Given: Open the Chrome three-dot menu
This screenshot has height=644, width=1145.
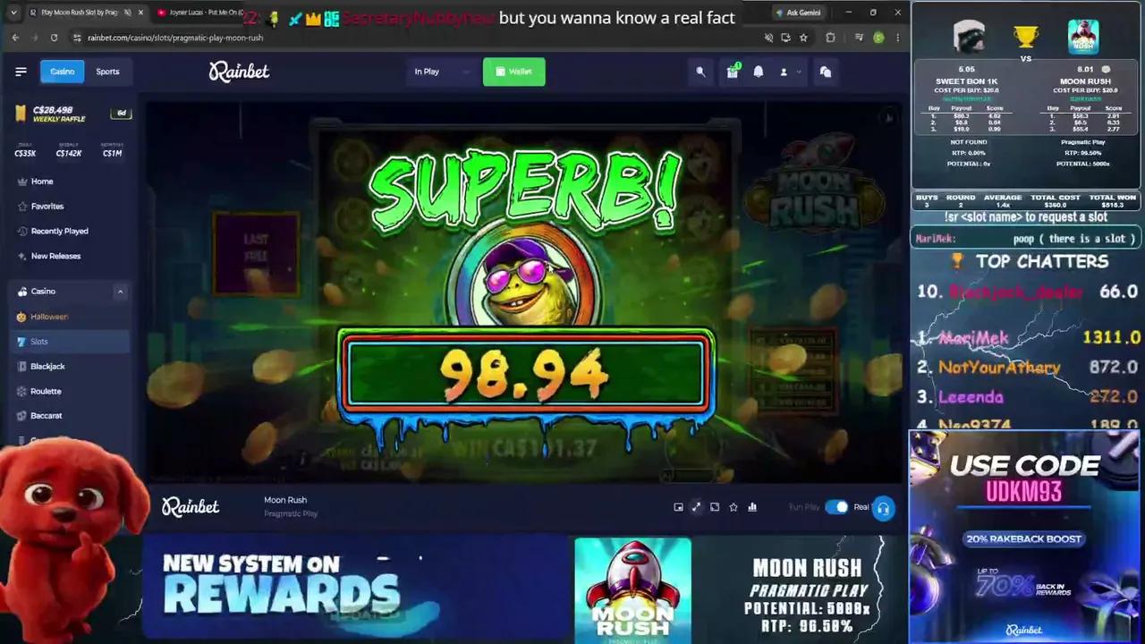Looking at the screenshot, I should pyautogui.click(x=897, y=38).
